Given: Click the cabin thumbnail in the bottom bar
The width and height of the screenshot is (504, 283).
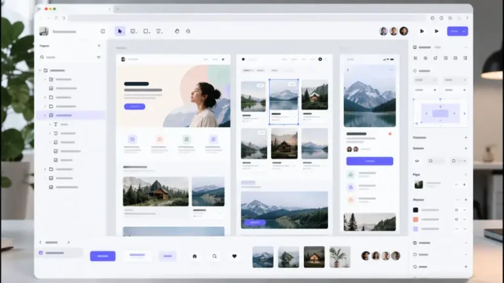Looking at the screenshot, I should 314,257.
